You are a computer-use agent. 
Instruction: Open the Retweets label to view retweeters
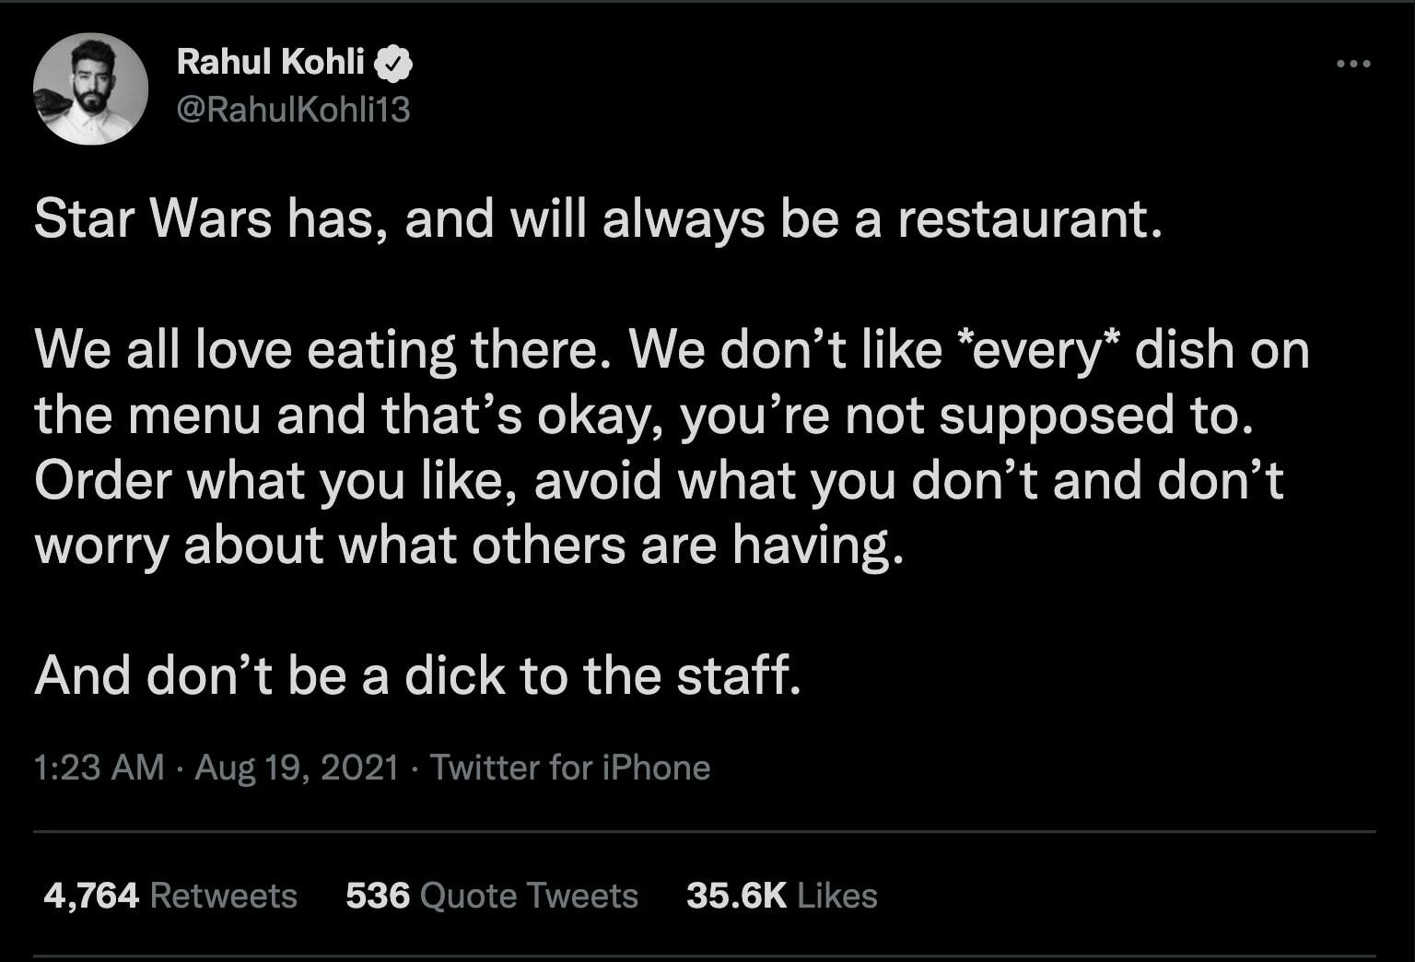click(x=223, y=896)
